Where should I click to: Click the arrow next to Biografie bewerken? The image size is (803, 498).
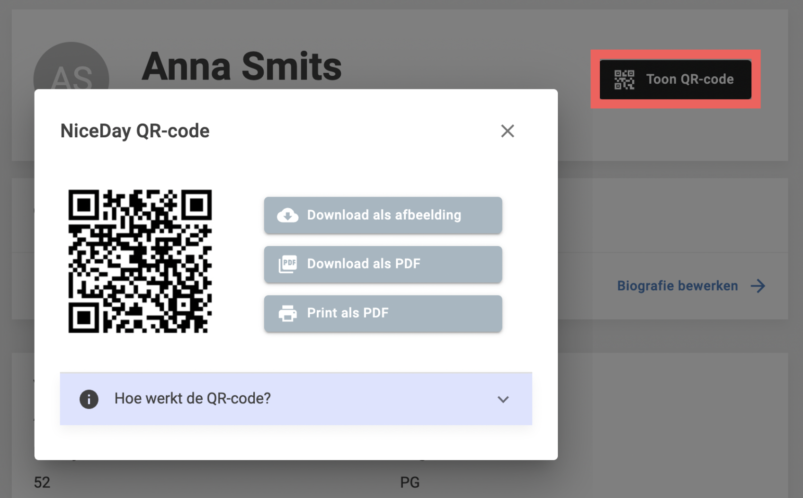tap(758, 286)
